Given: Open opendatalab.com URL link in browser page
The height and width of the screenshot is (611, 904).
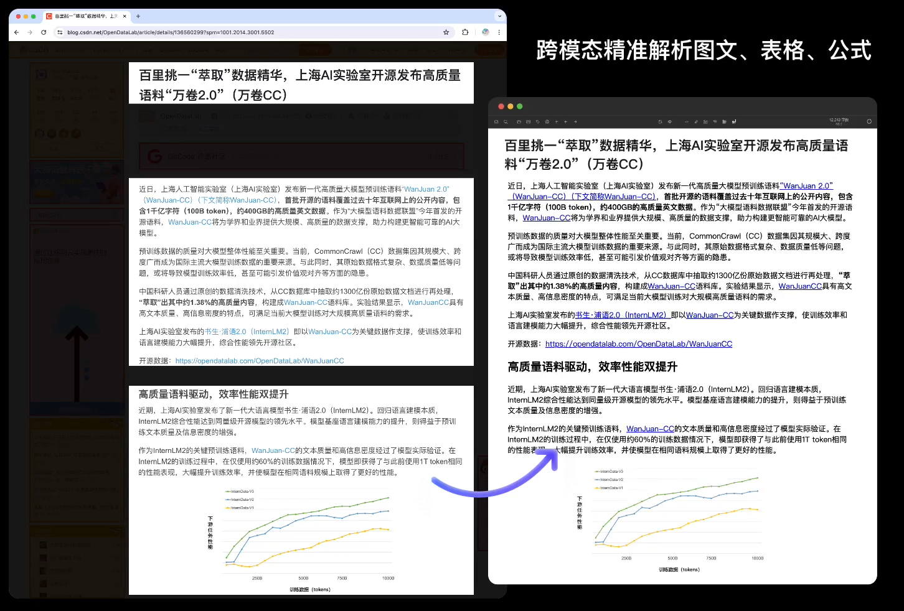Looking at the screenshot, I should [260, 361].
